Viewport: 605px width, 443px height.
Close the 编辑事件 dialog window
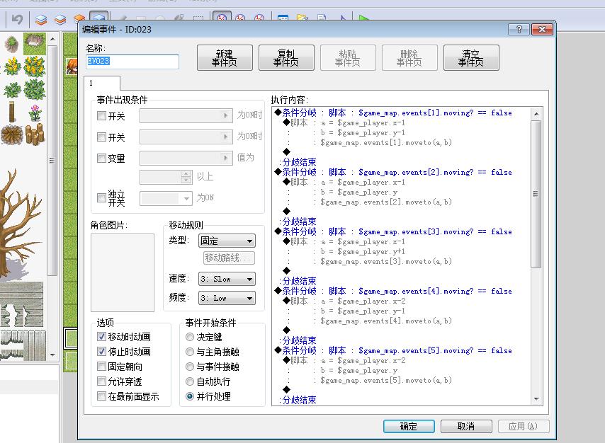coord(542,29)
